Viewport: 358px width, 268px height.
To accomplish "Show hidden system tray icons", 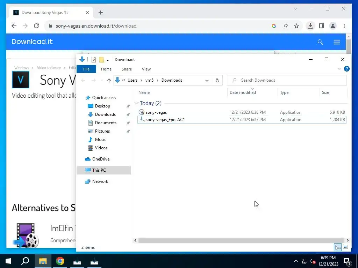I will pos(296,261).
